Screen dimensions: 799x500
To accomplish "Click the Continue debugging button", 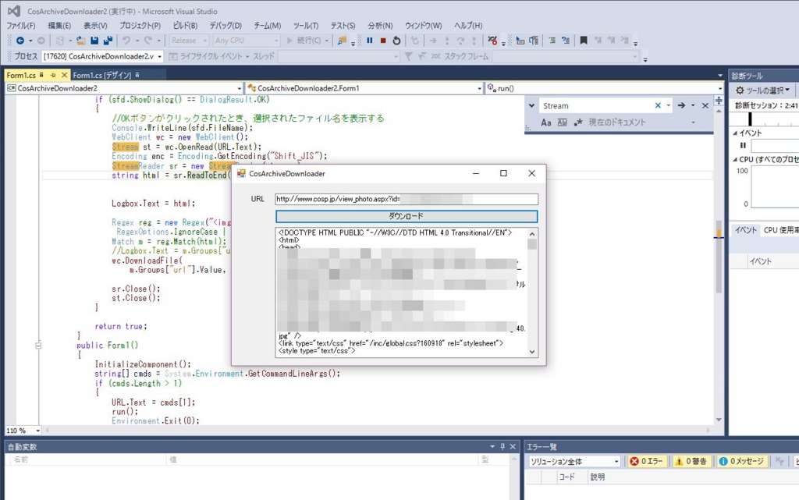I will pos(304,41).
